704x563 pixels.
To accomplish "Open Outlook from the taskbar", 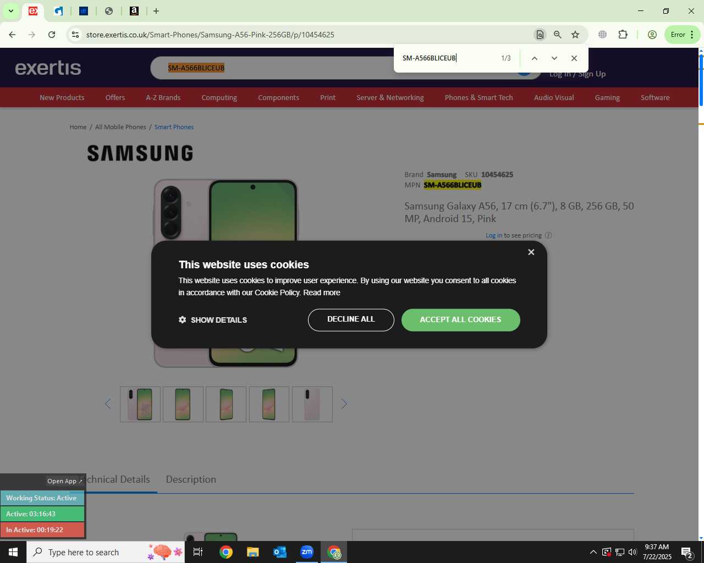I will (x=280, y=552).
